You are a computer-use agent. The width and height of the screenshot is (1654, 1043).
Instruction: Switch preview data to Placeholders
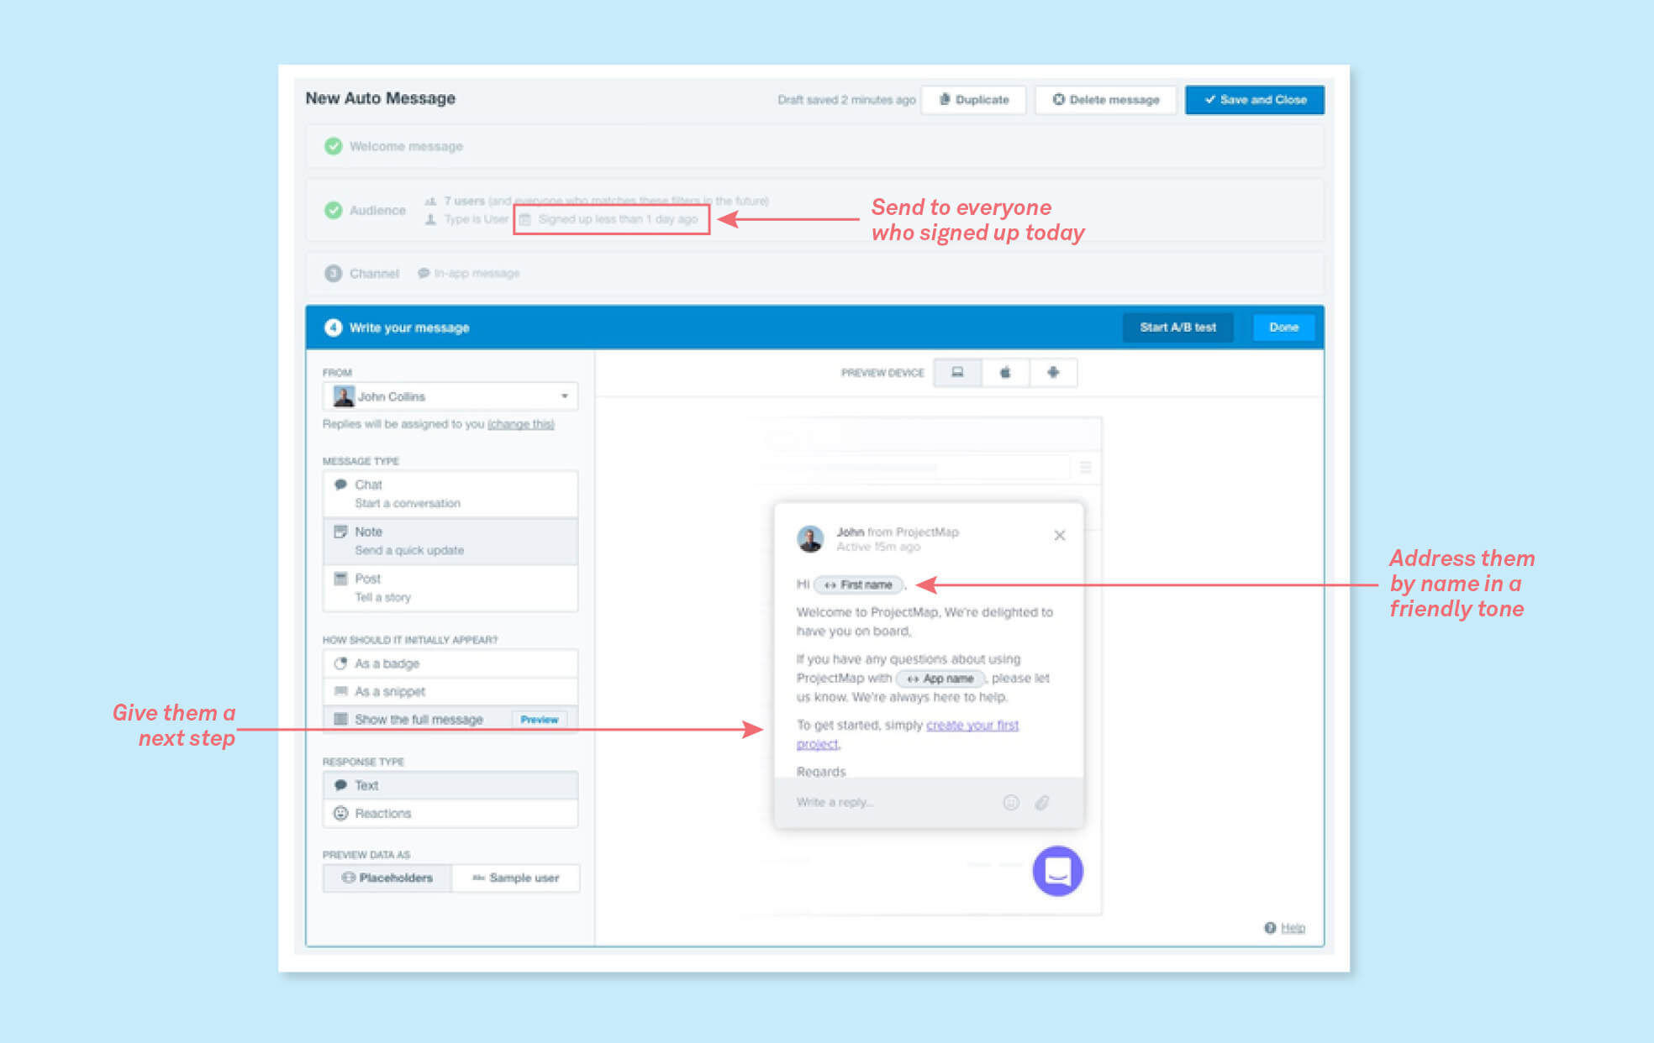click(x=387, y=878)
